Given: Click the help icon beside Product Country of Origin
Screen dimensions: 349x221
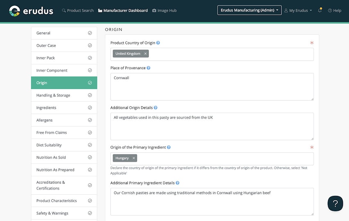Looking at the screenshot, I should click(158, 43).
